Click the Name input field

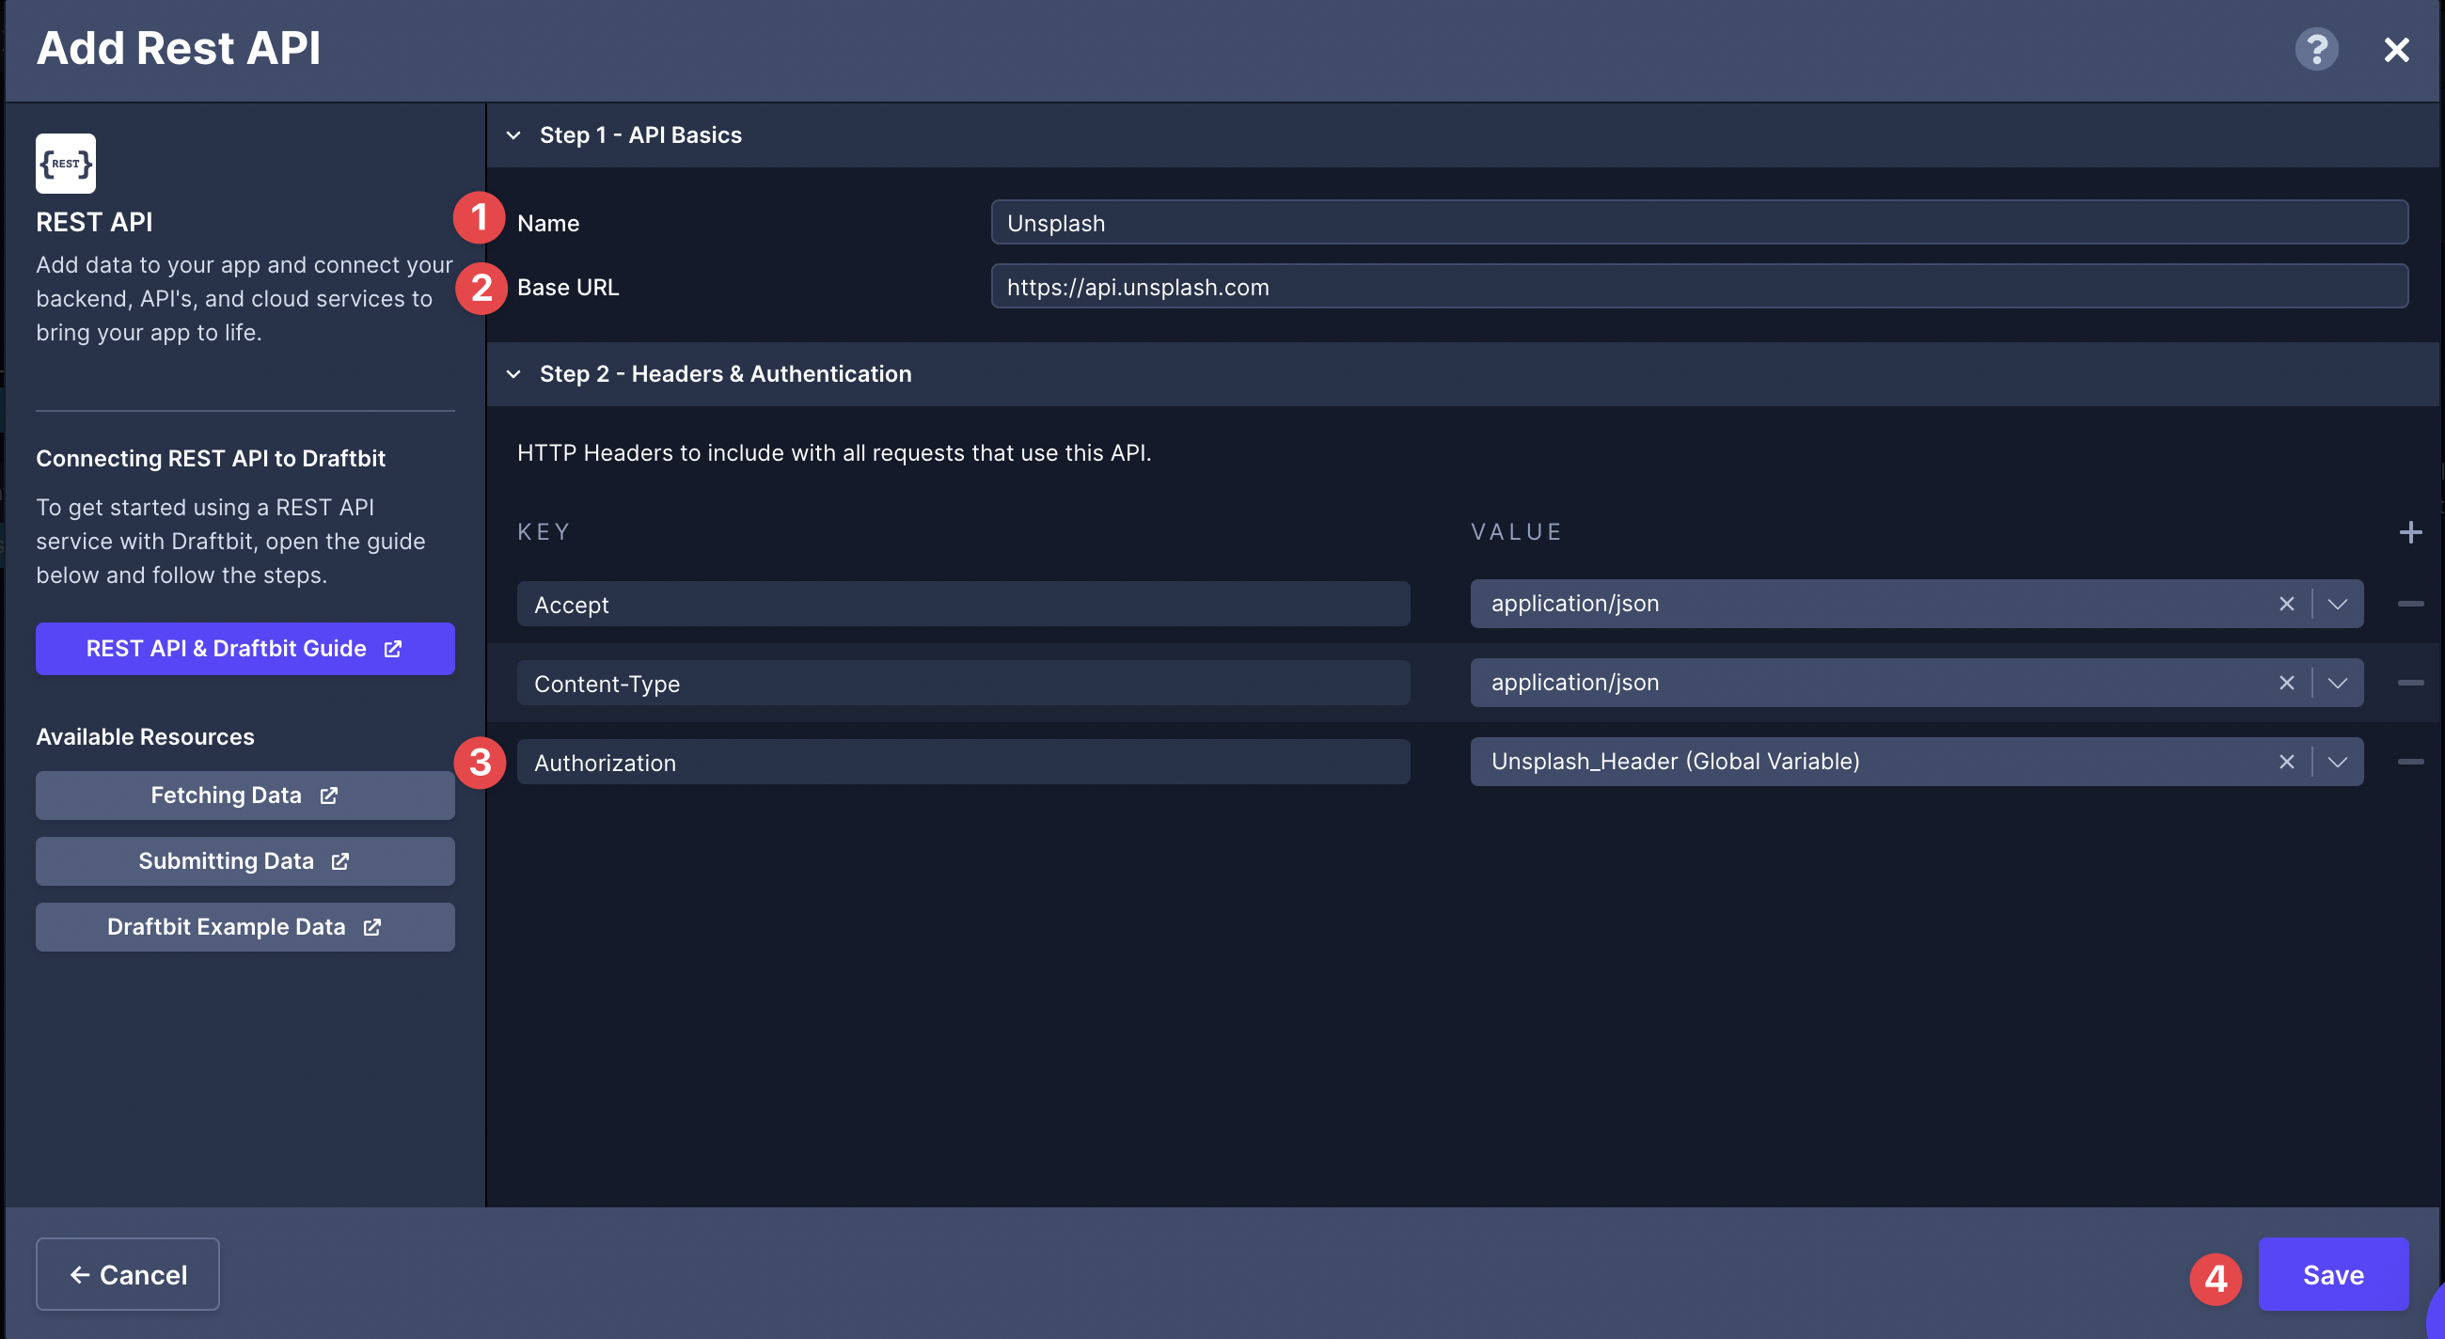[1699, 223]
